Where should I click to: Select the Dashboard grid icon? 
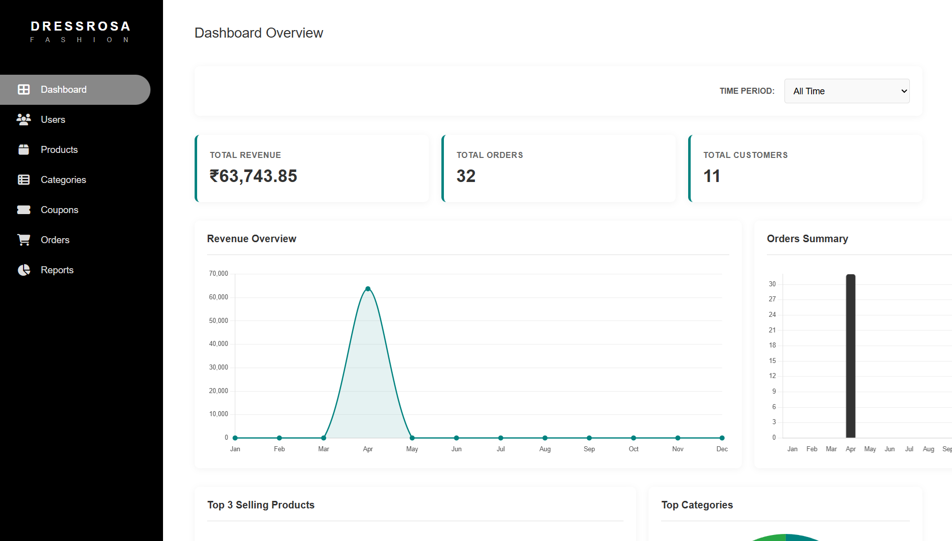pyautogui.click(x=24, y=89)
